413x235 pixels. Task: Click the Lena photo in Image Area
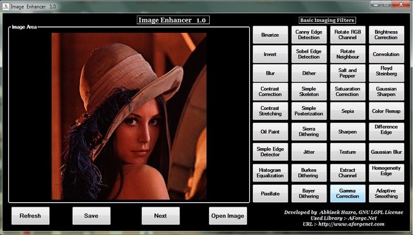tap(129, 116)
